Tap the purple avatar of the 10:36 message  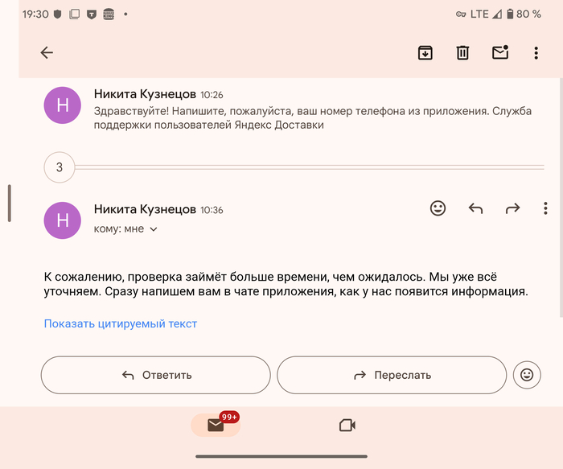coord(63,220)
